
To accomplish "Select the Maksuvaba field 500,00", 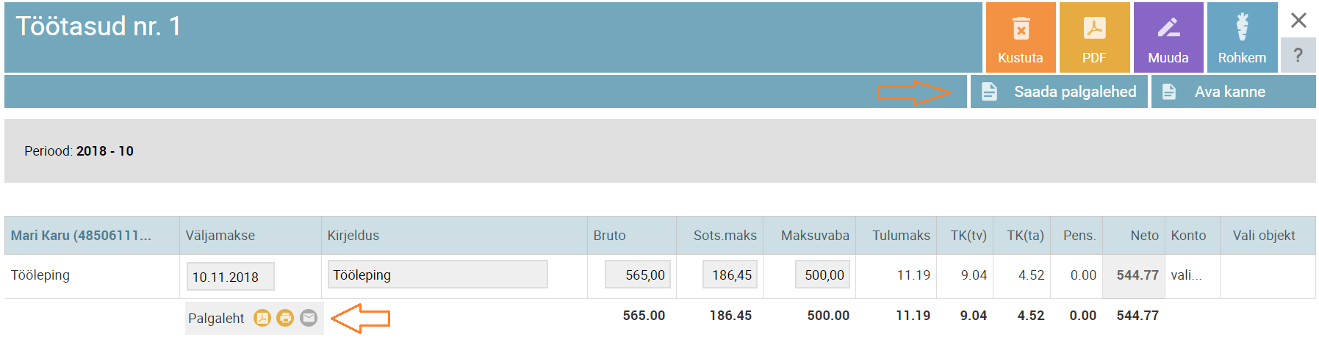I will coord(822,275).
